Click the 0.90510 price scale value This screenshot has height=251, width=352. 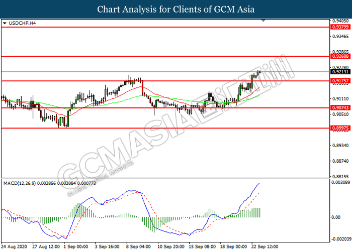click(x=340, y=114)
